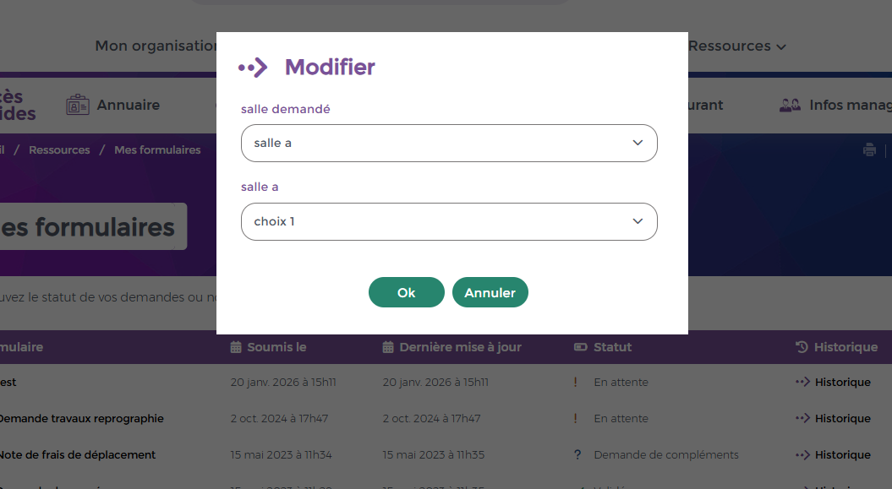The width and height of the screenshot is (892, 489).
Task: Click the calendar icon beside Dernière mise à jour
Action: click(x=388, y=347)
